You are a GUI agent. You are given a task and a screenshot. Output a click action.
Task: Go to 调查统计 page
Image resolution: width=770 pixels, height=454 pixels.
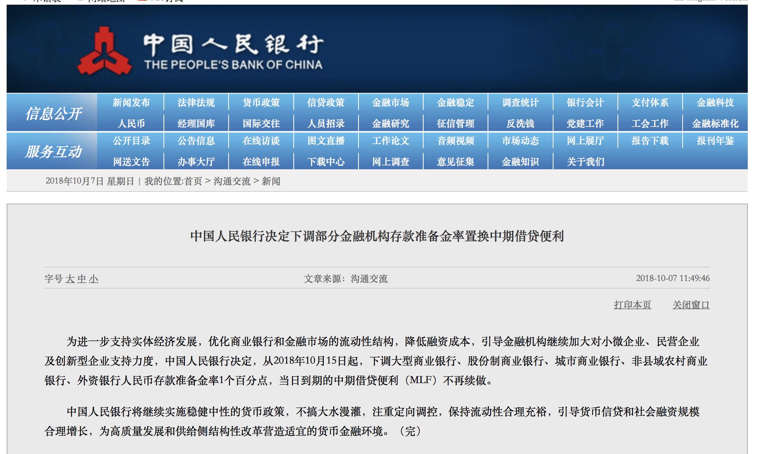520,103
